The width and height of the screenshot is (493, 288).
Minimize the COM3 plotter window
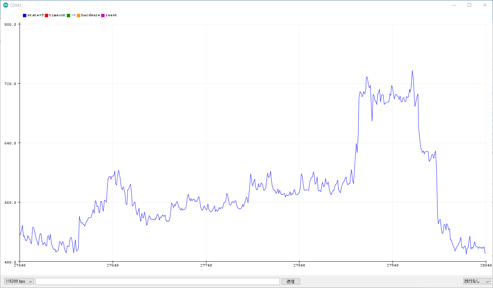click(454, 5)
